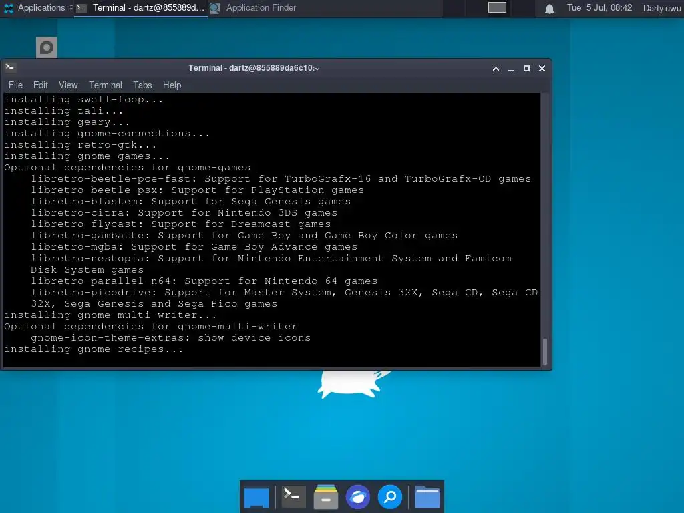Open the View menu in Terminal
The width and height of the screenshot is (684, 513).
coord(68,85)
